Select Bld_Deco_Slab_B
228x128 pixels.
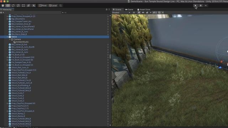[19, 34]
